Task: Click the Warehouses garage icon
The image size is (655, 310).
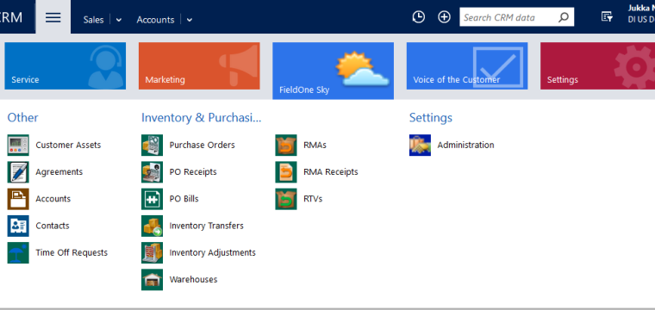Action: coord(152,280)
